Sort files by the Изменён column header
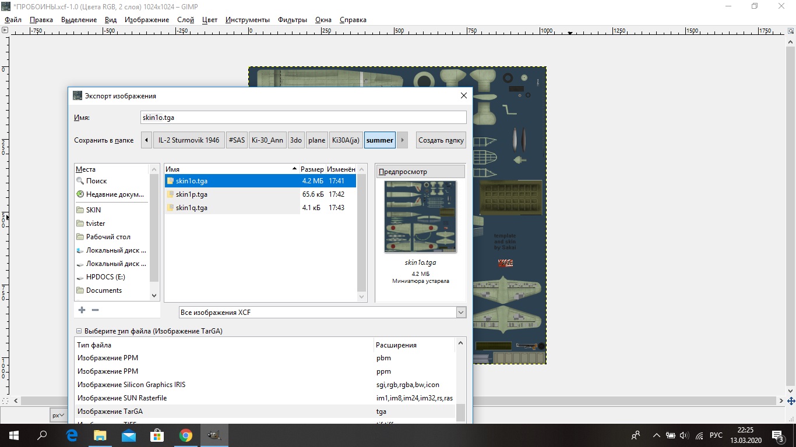Screen dimensions: 796x447 click(341, 169)
